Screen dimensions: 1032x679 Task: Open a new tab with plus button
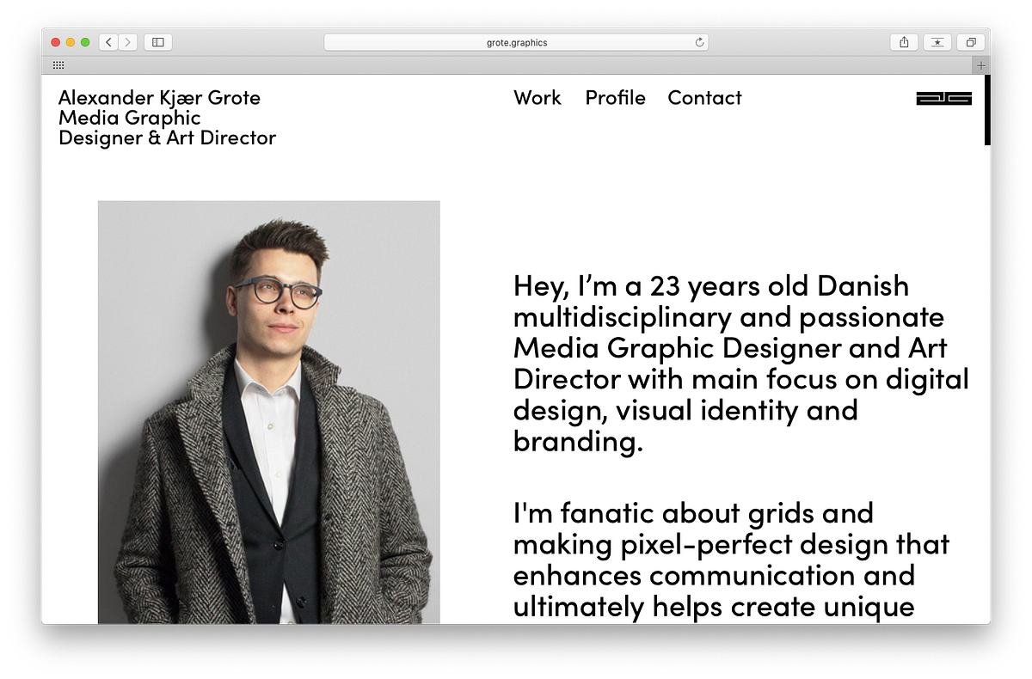coord(980,64)
